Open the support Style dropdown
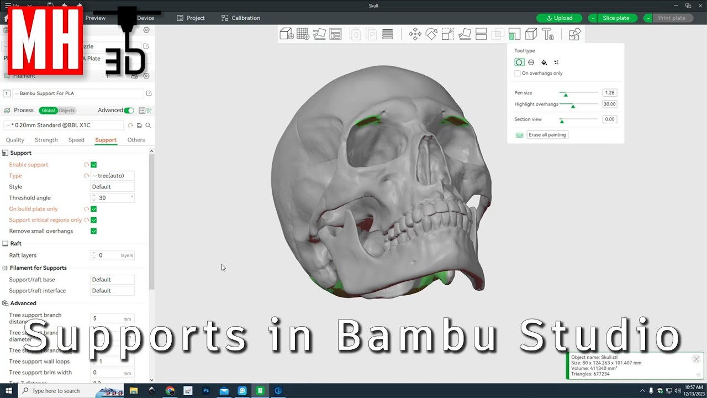The width and height of the screenshot is (707, 398). (x=112, y=187)
